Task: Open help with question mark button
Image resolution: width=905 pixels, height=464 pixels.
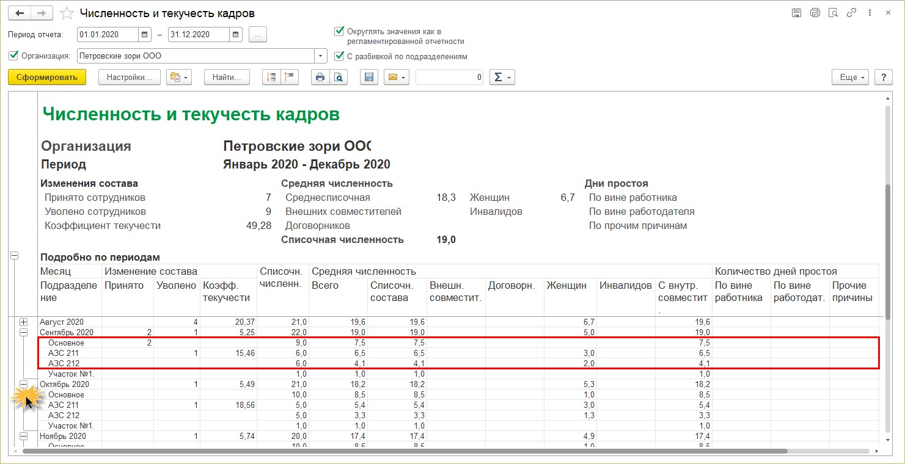Action: coord(884,77)
